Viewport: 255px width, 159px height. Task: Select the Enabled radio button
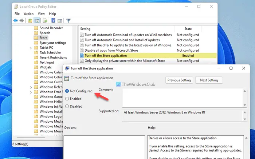coord(67,99)
